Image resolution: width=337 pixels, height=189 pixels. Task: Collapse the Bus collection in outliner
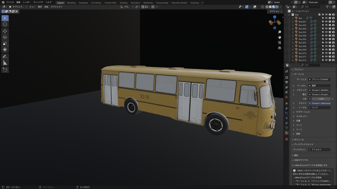coord(289,14)
